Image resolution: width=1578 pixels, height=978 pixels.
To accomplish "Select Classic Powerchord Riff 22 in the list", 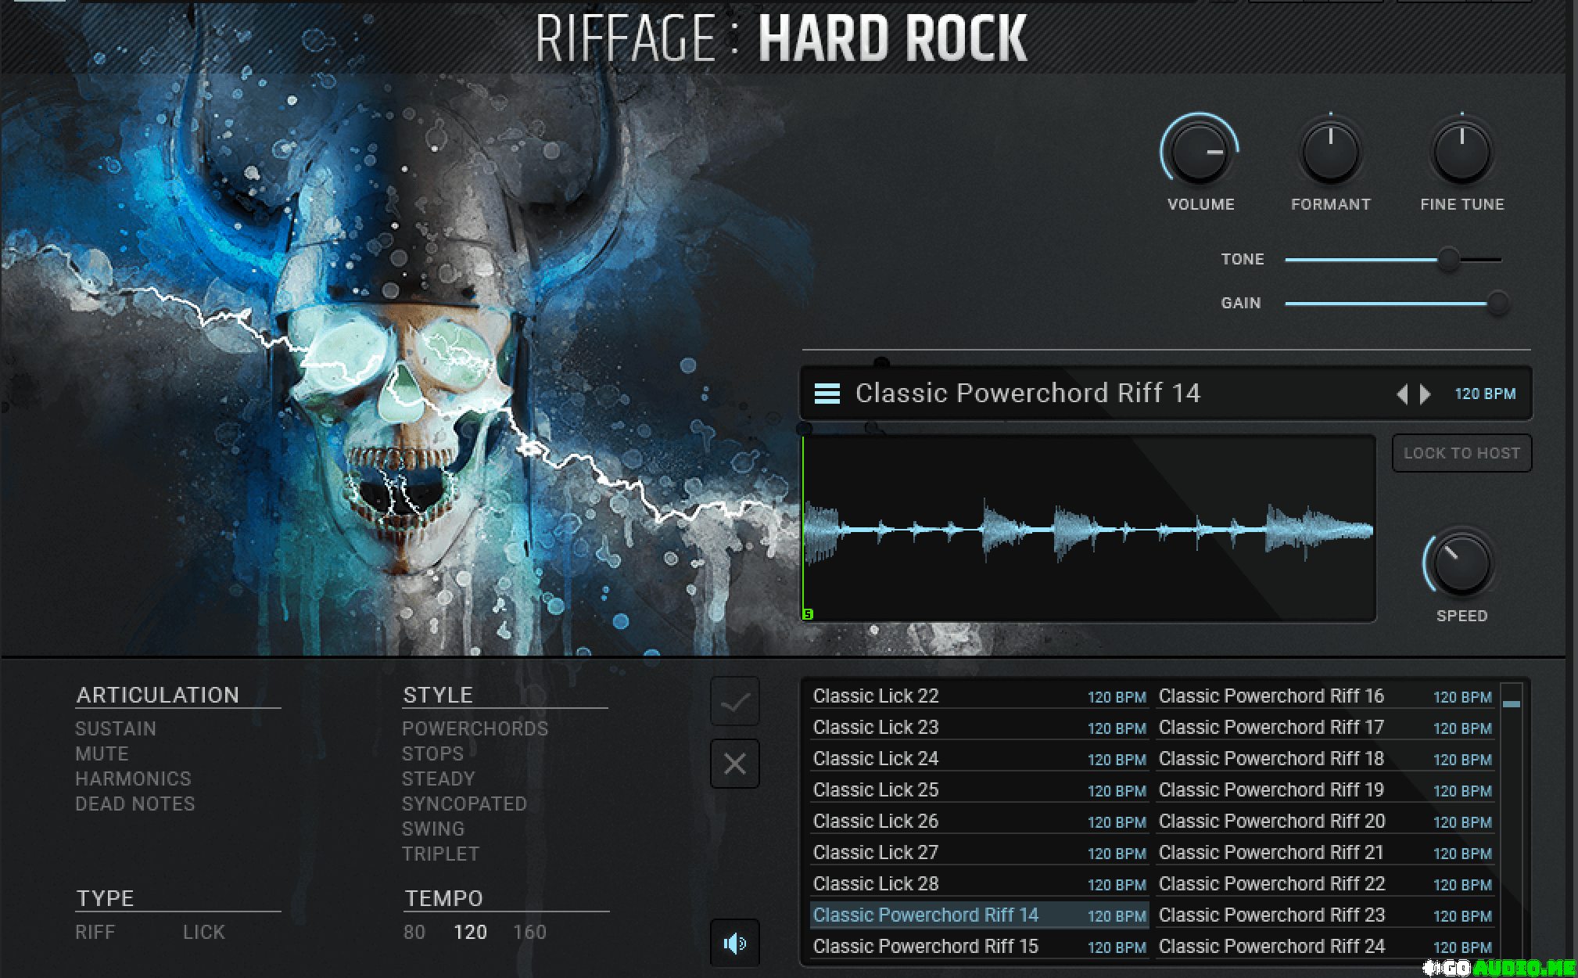I will pyautogui.click(x=1325, y=883).
